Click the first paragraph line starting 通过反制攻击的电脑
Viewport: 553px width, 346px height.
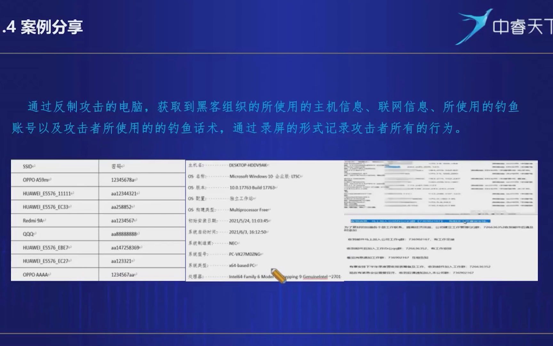coord(273,107)
